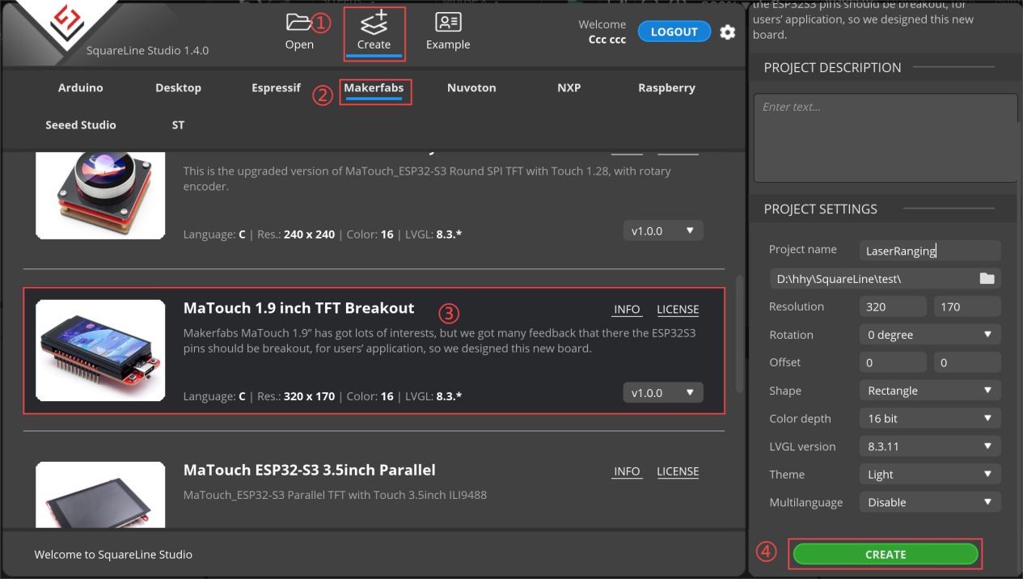
Task: Select the Desktop vendor tab
Action: click(178, 87)
